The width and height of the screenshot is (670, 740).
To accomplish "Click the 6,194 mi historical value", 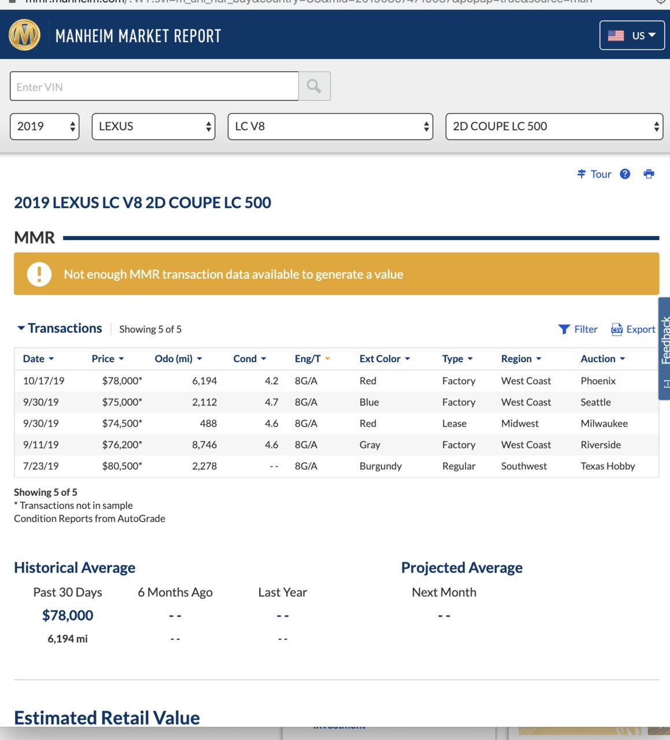I will click(x=68, y=639).
